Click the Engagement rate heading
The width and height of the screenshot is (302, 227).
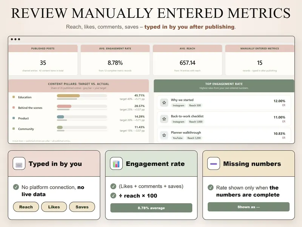click(155, 164)
